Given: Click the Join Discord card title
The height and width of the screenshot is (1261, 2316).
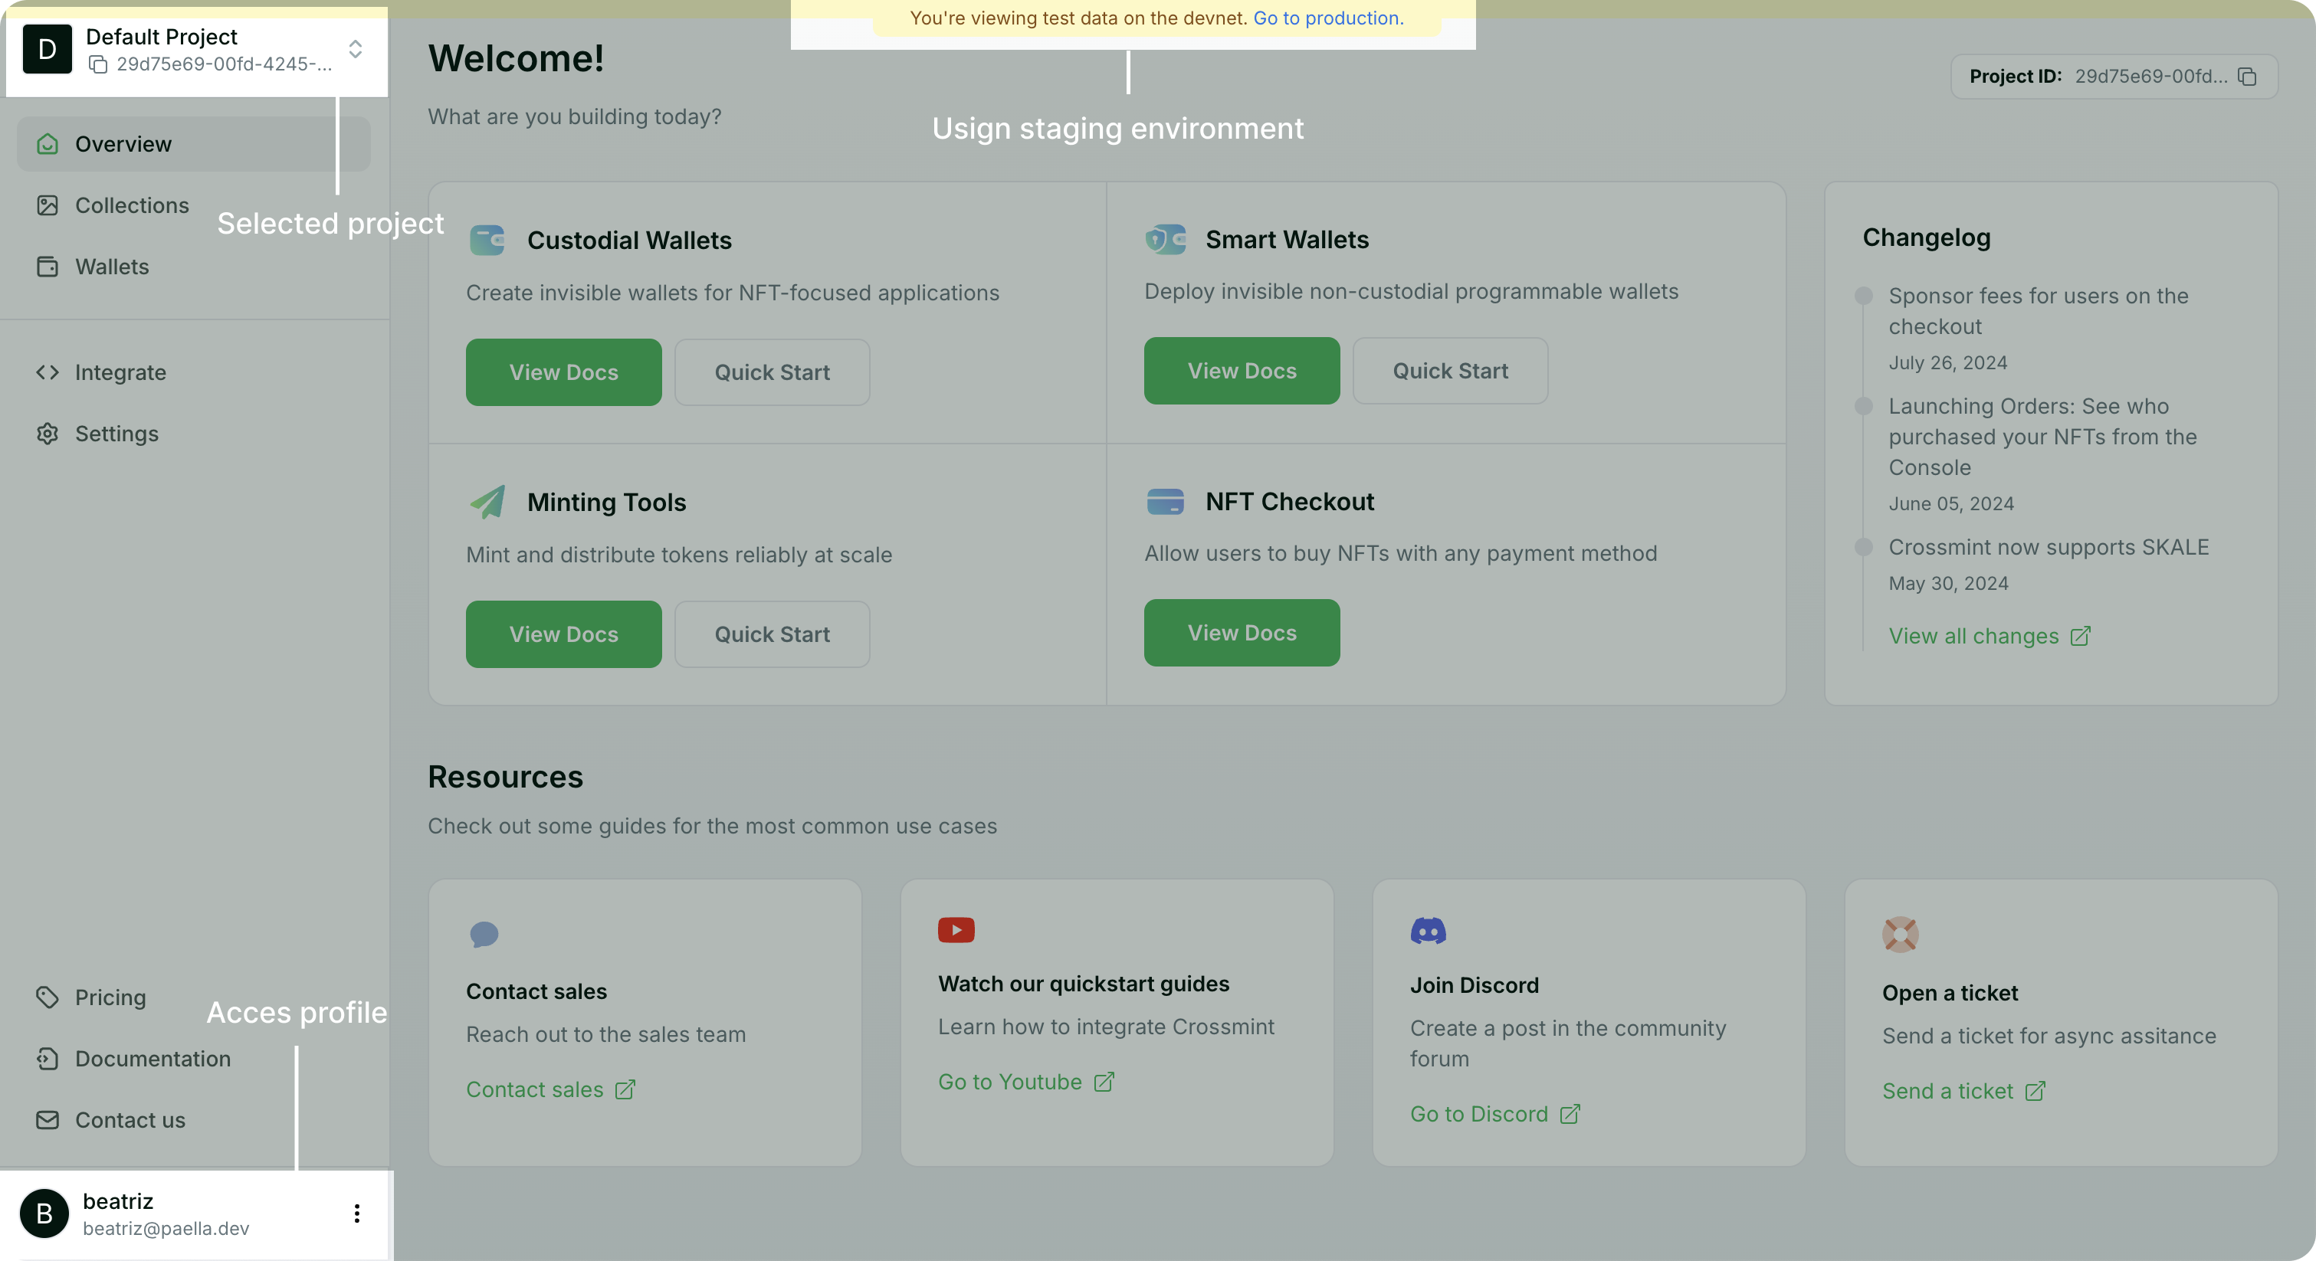Looking at the screenshot, I should (1475, 986).
